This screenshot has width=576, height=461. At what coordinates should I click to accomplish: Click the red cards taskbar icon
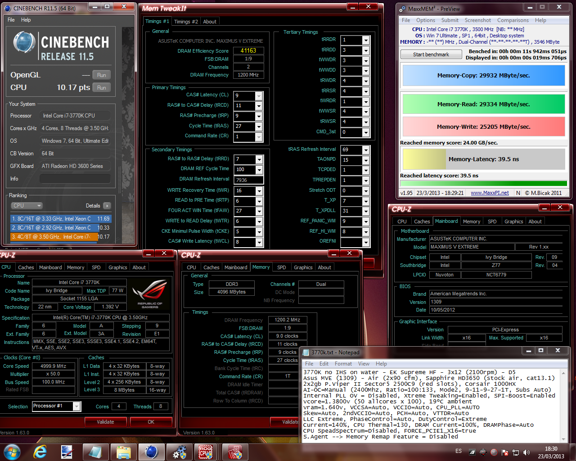[x=234, y=452]
